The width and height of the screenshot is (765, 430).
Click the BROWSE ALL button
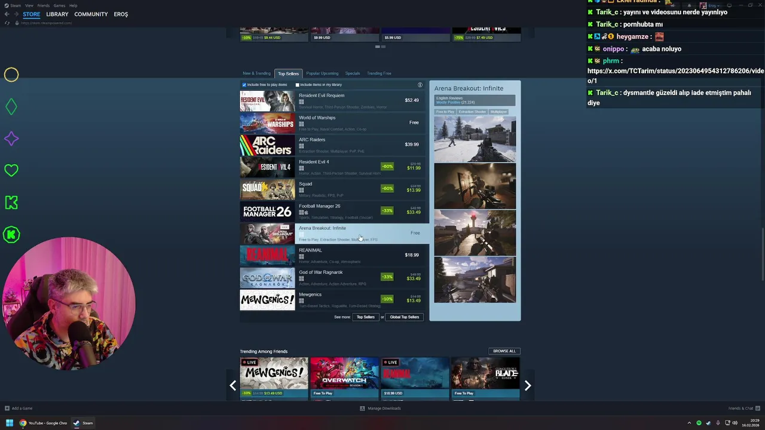click(504, 351)
